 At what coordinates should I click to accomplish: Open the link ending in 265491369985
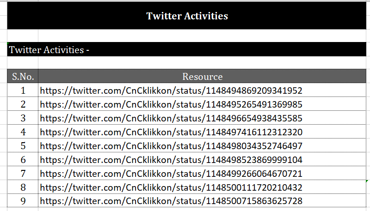tap(171, 104)
